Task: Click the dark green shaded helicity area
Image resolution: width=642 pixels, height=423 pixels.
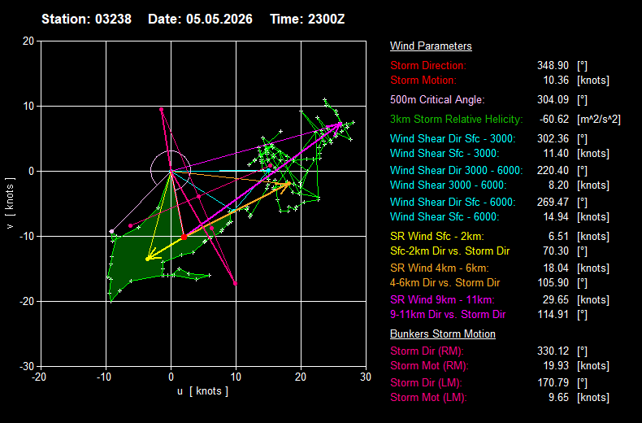Action: click(x=135, y=258)
